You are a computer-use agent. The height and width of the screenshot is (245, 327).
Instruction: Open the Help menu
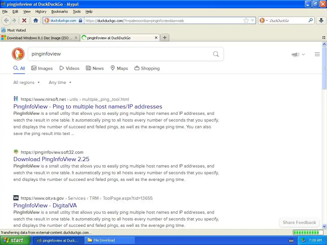(89, 11)
